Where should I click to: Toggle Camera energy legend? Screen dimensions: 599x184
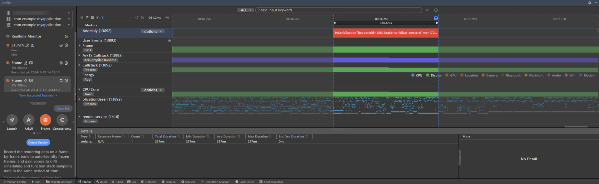point(490,75)
